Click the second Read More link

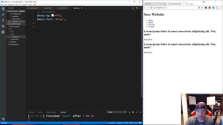click(148, 52)
